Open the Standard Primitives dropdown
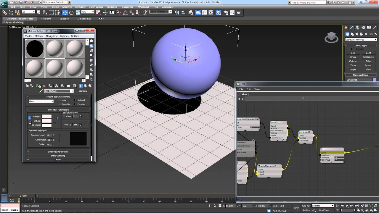Viewport: 379px width, 213px height. pos(361,40)
